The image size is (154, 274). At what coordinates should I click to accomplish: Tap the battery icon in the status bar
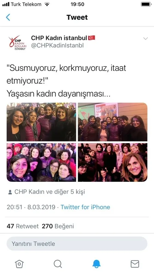(146, 4)
